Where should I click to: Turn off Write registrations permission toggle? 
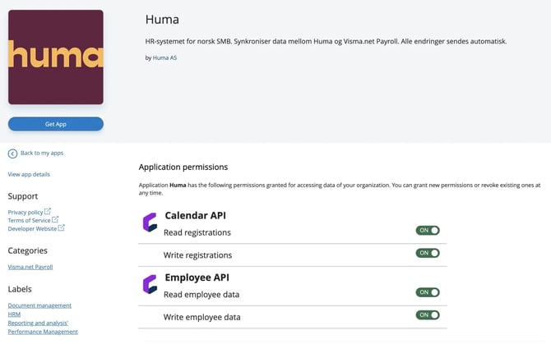tap(428, 253)
